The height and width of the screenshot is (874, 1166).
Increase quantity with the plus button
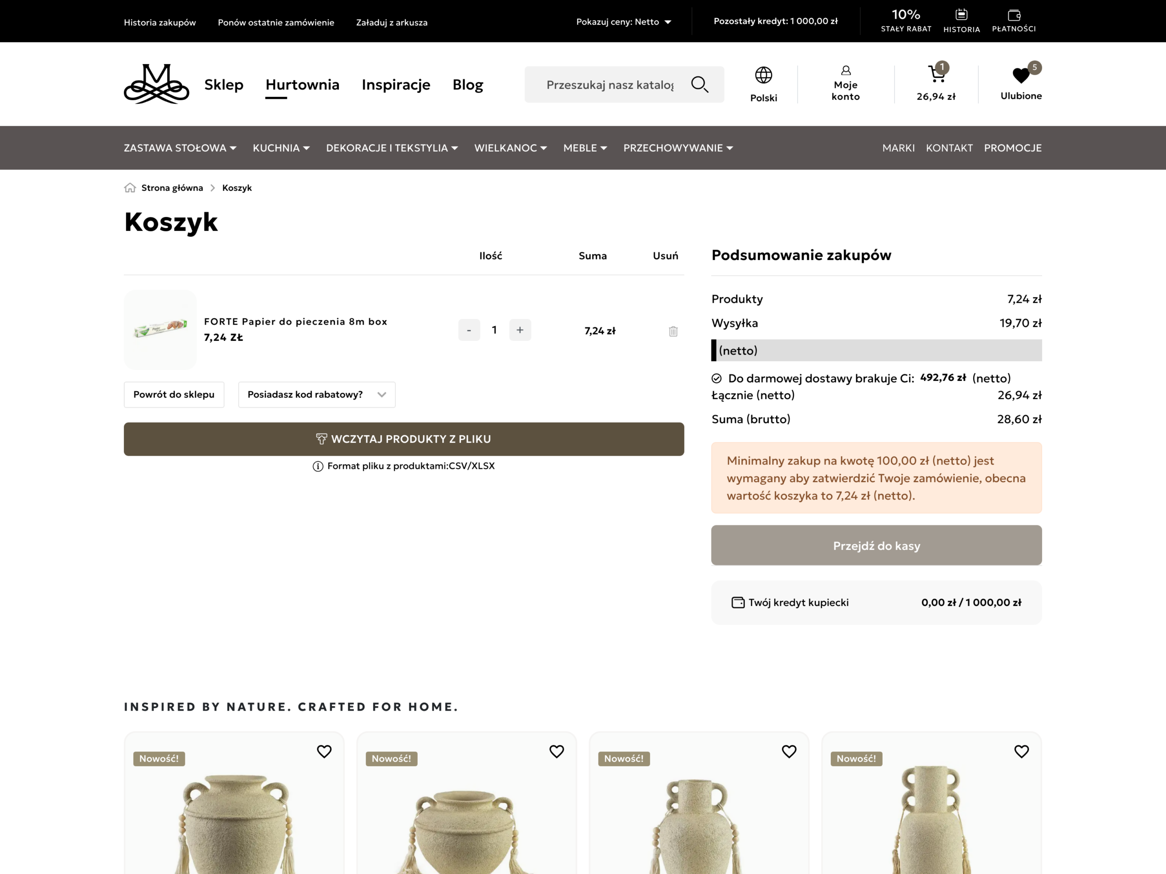click(520, 330)
